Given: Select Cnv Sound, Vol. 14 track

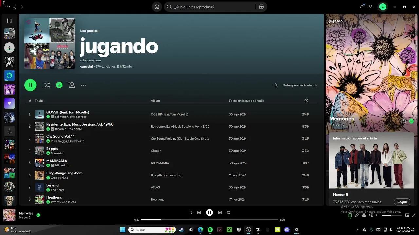Looking at the screenshot, I should (61, 136).
